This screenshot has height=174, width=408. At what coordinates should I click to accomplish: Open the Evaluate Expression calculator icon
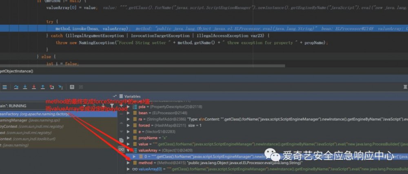tap(72, 87)
